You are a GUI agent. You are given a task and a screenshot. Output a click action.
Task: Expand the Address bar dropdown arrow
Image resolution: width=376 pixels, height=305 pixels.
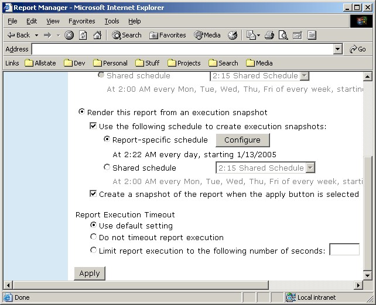[x=337, y=49]
